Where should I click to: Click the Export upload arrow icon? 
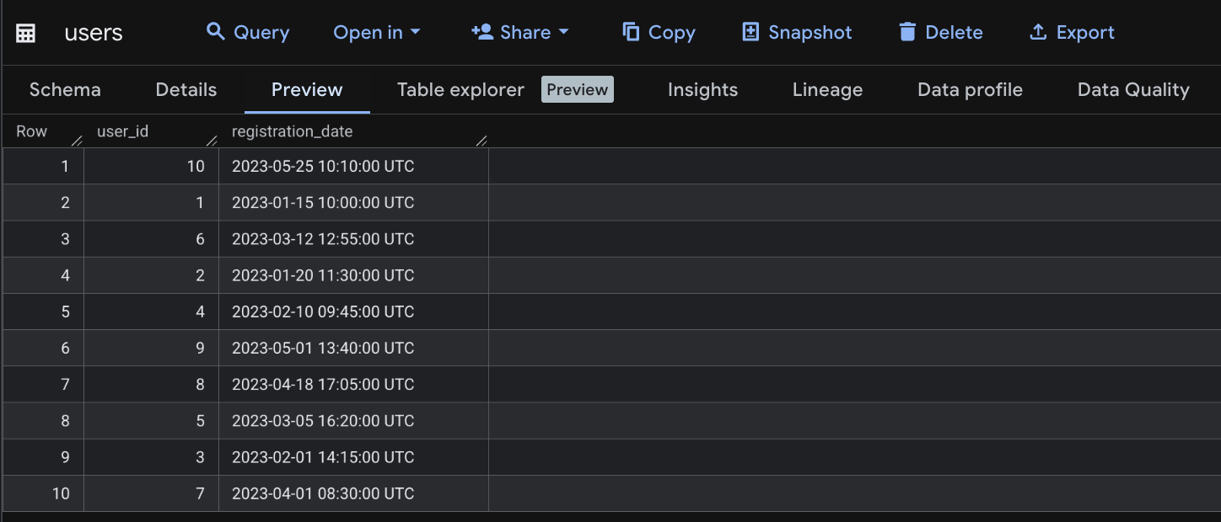click(x=1038, y=32)
